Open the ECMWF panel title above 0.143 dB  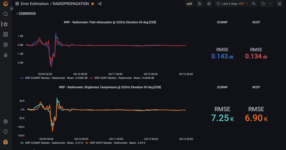tap(222, 22)
